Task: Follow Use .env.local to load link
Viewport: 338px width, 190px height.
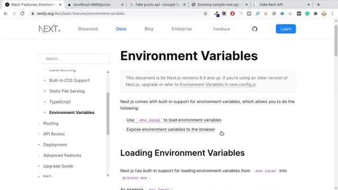Action: coord(174,120)
